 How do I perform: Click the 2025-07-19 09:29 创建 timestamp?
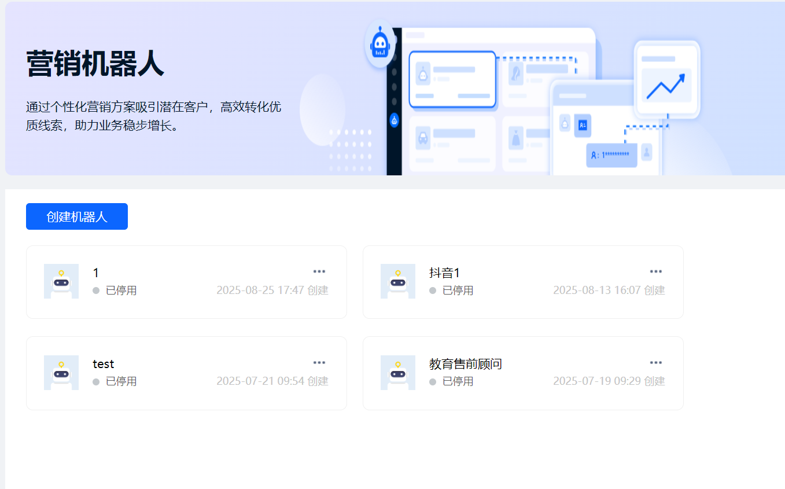[609, 381]
